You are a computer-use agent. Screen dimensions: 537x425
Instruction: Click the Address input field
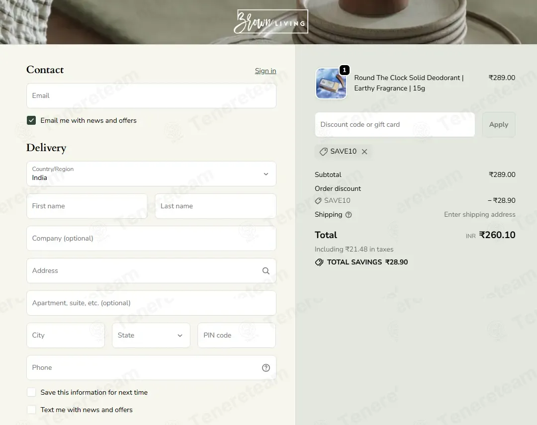[151, 271]
